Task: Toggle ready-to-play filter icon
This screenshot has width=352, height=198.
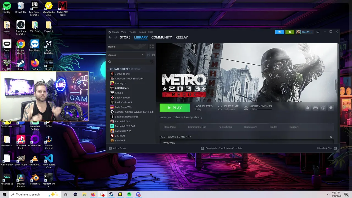Action: [153, 55]
